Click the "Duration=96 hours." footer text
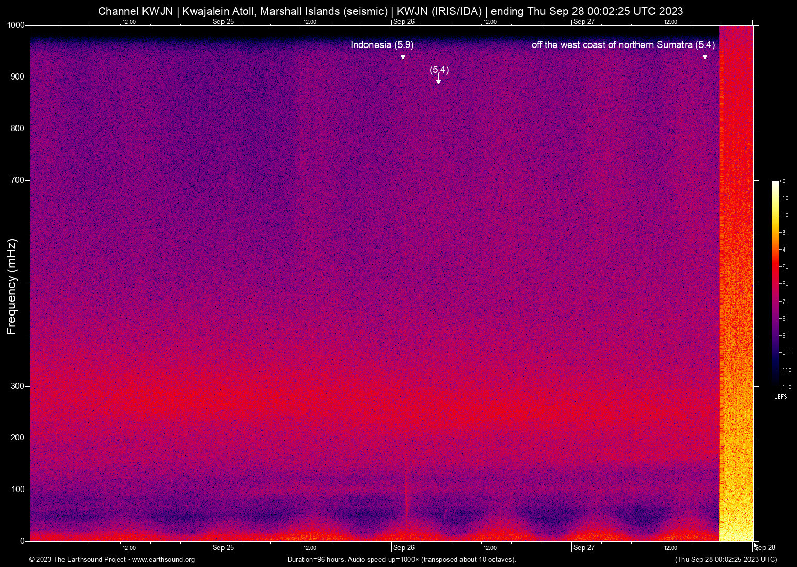Image resolution: width=797 pixels, height=567 pixels. pyautogui.click(x=316, y=560)
